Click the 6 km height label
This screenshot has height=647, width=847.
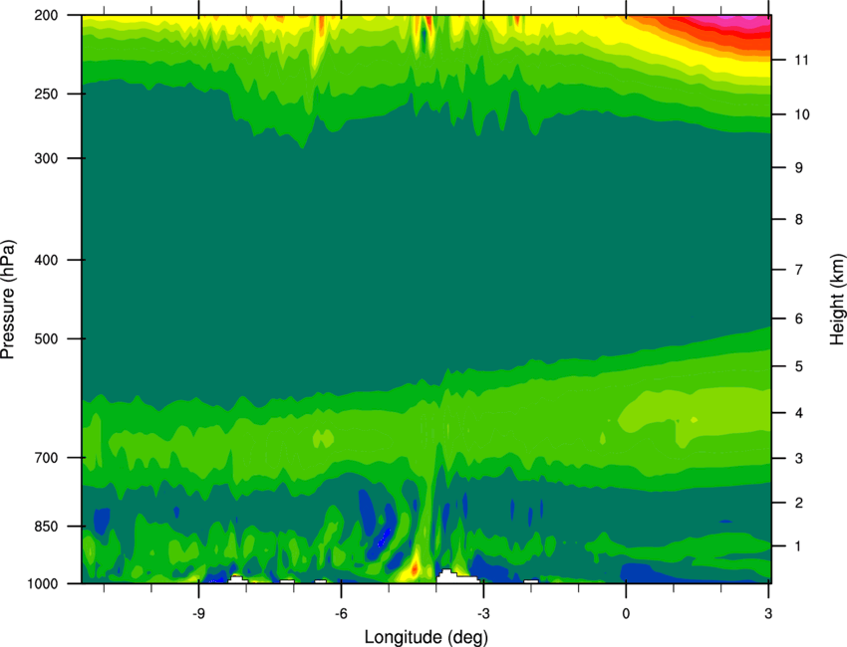point(799,319)
